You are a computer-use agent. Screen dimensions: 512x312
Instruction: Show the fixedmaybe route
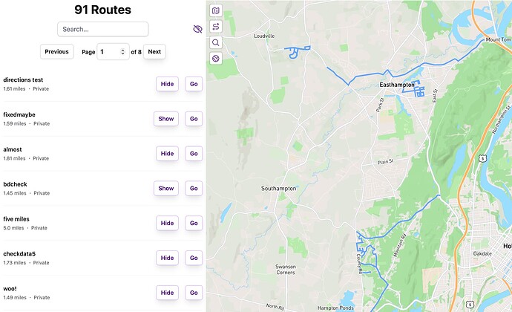(x=166, y=119)
